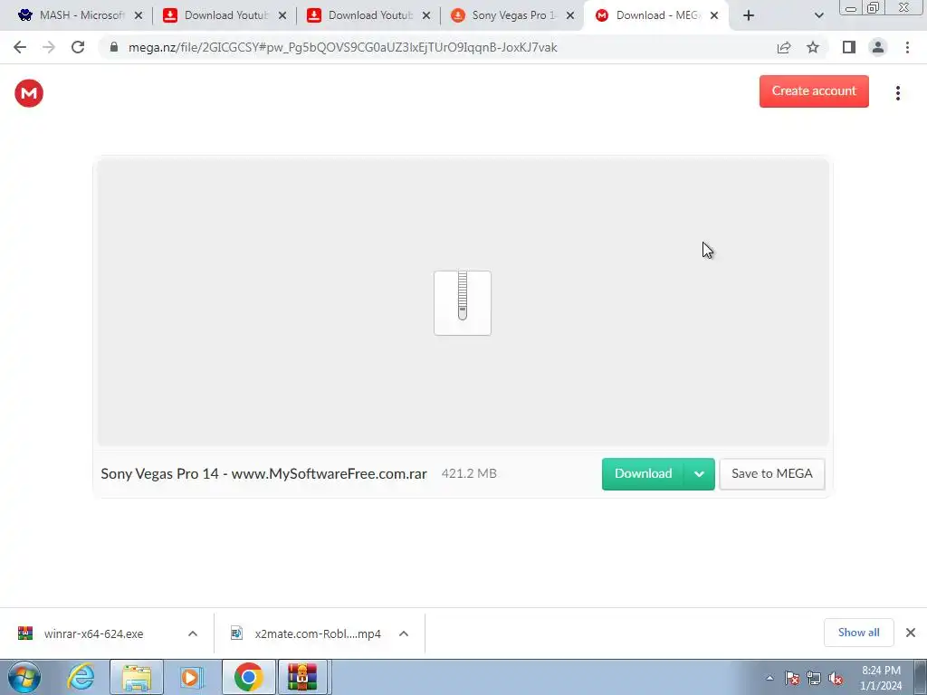This screenshot has height=695, width=927.
Task: Expand options for x2mate.com mp4 download
Action: coord(404,633)
